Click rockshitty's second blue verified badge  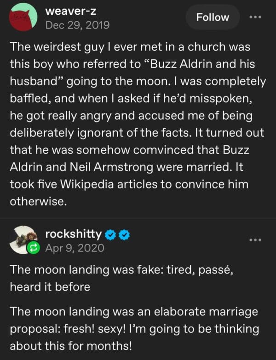(x=124, y=234)
